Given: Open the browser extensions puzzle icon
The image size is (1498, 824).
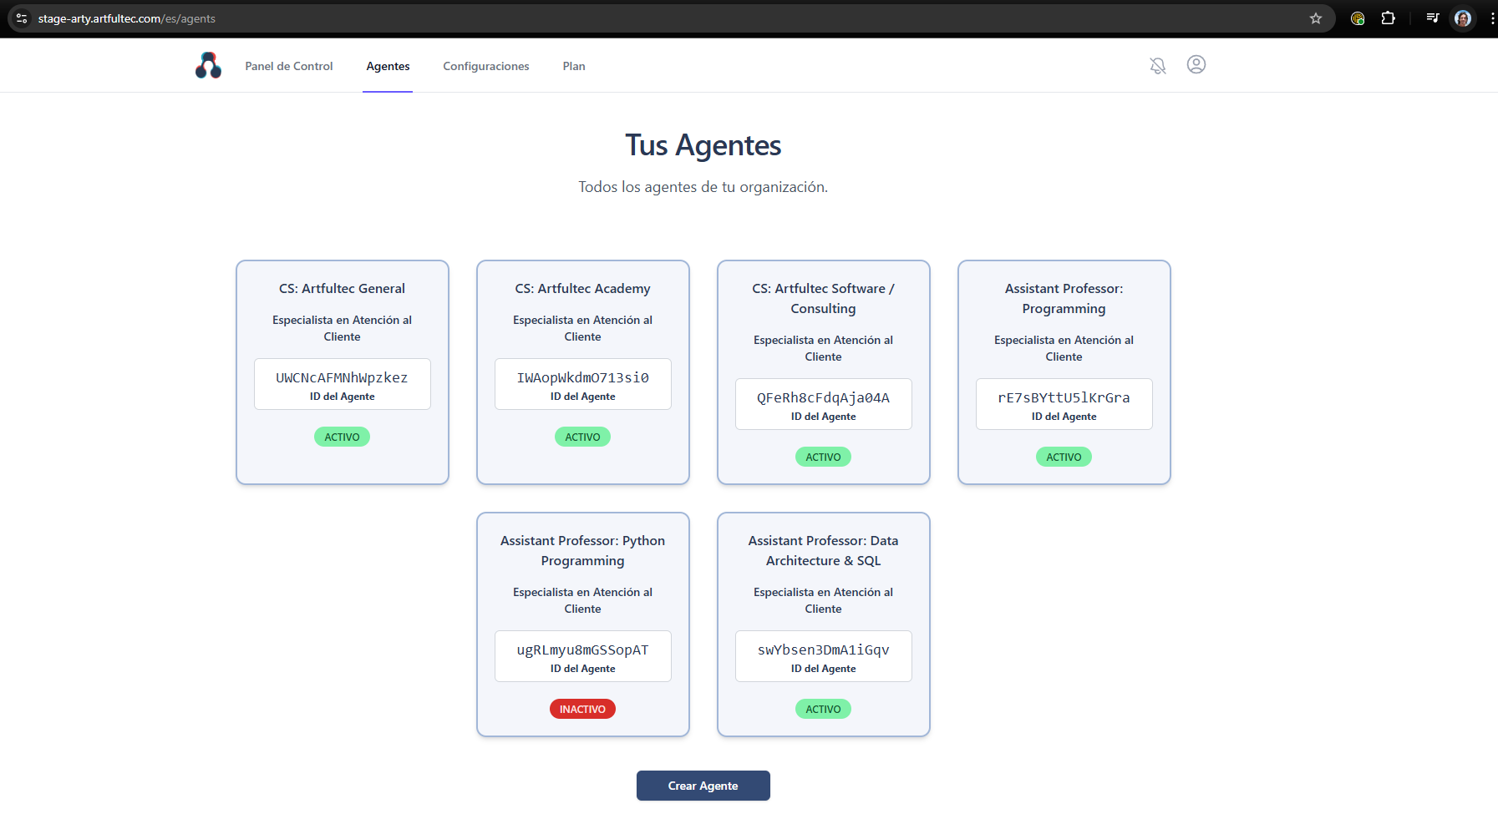Looking at the screenshot, I should pos(1389,18).
